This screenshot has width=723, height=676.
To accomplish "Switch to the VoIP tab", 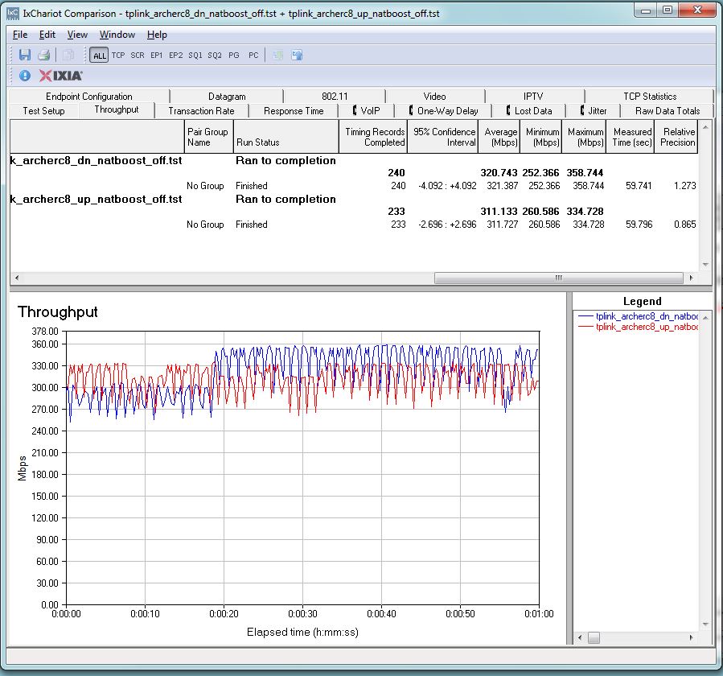I will [366, 111].
